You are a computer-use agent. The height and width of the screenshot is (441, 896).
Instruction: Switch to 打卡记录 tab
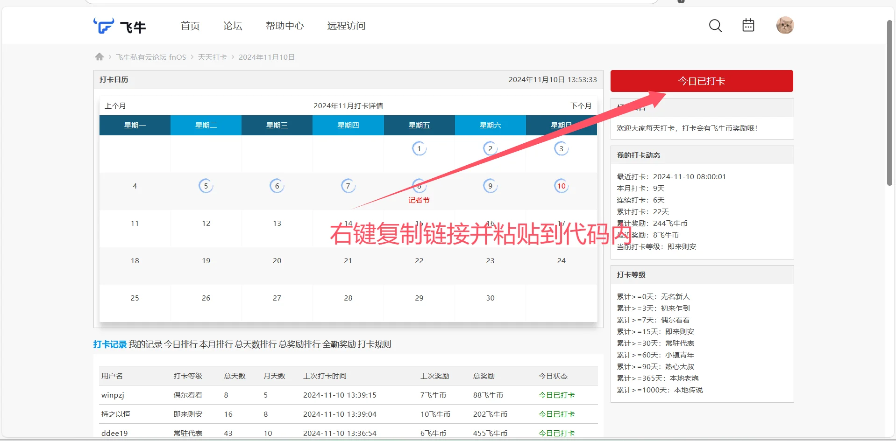tap(110, 344)
